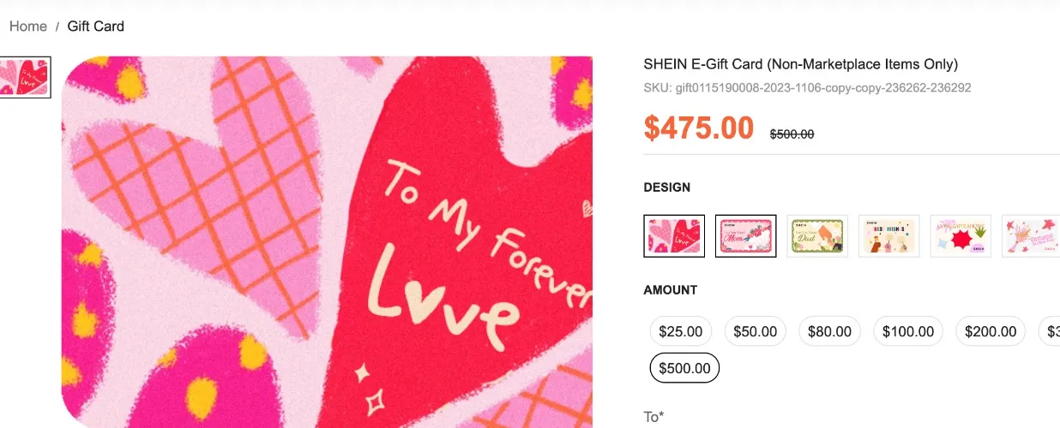Click the SHEIN E-Gift Card product title
This screenshot has width=1060, height=428.
800,64
